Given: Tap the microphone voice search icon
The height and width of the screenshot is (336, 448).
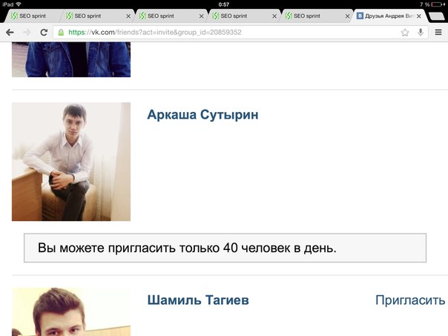Looking at the screenshot, I should (x=421, y=33).
